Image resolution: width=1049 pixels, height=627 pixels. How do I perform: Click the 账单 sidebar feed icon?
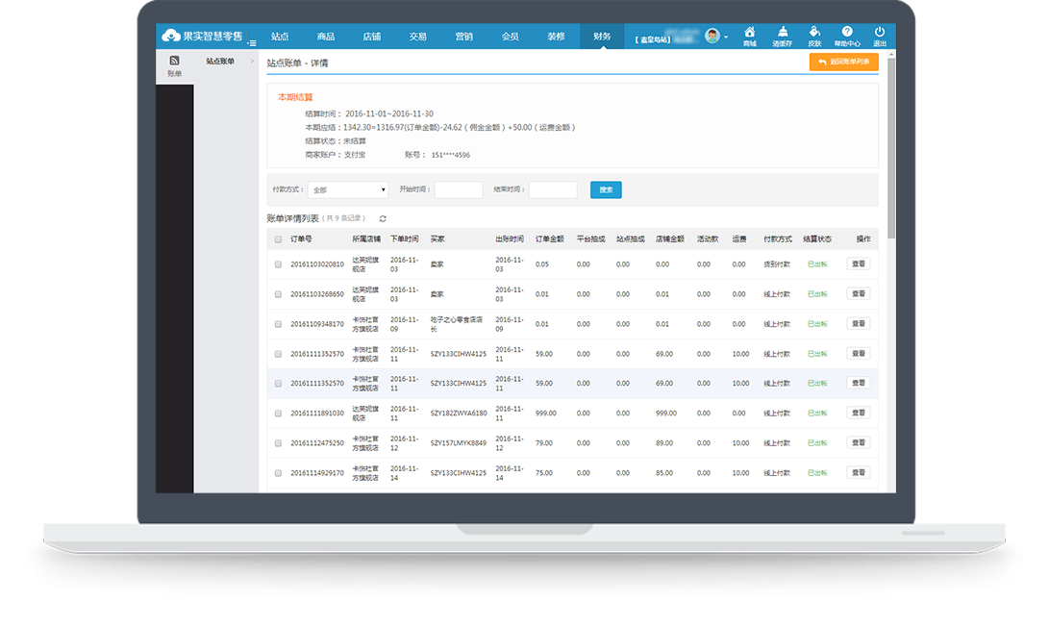(x=174, y=62)
